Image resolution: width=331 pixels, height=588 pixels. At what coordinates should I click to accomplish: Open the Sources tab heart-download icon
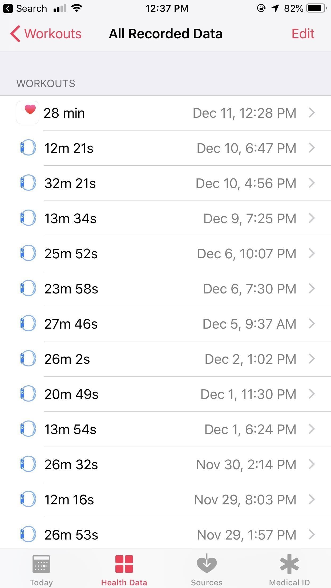[x=207, y=564]
